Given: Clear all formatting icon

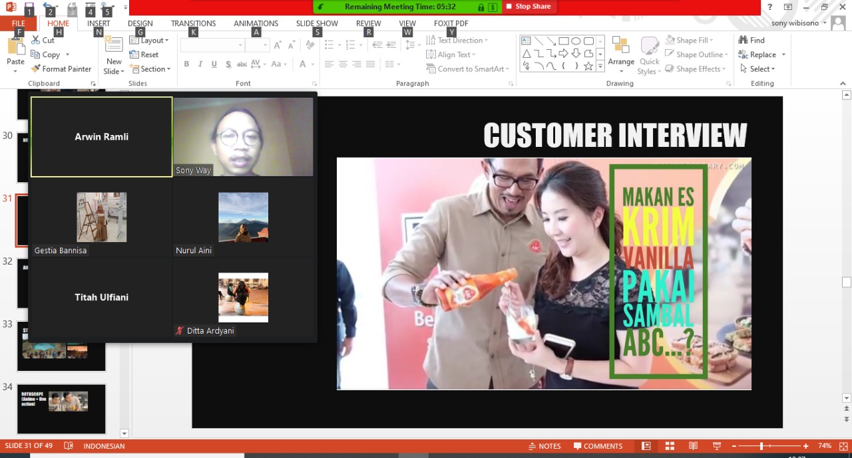Looking at the screenshot, I should pos(310,45).
